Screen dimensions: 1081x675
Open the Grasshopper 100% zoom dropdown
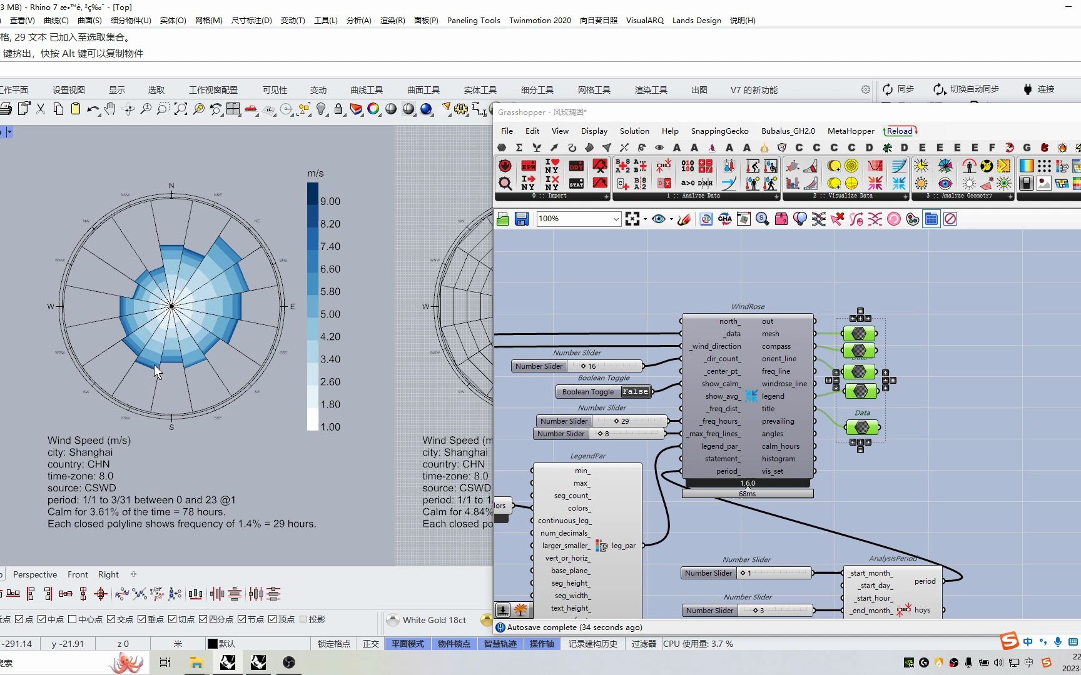point(616,219)
